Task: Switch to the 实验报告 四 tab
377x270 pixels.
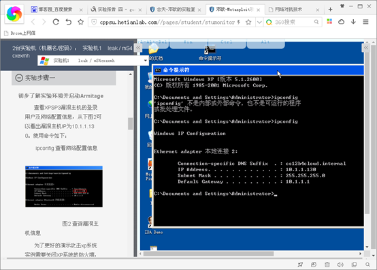Action: tap(116, 10)
